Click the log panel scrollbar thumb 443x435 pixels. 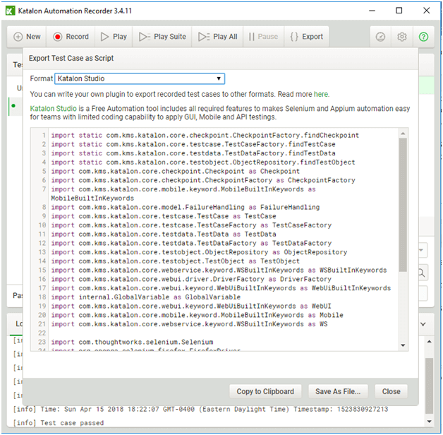429,386
